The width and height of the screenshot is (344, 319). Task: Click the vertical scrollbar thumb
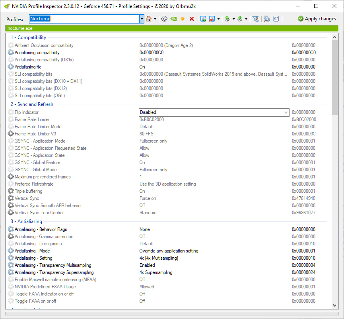tap(334, 78)
